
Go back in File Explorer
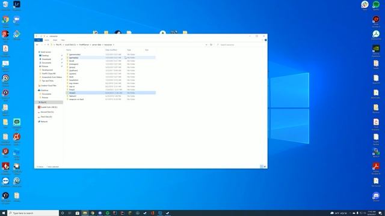37,45
